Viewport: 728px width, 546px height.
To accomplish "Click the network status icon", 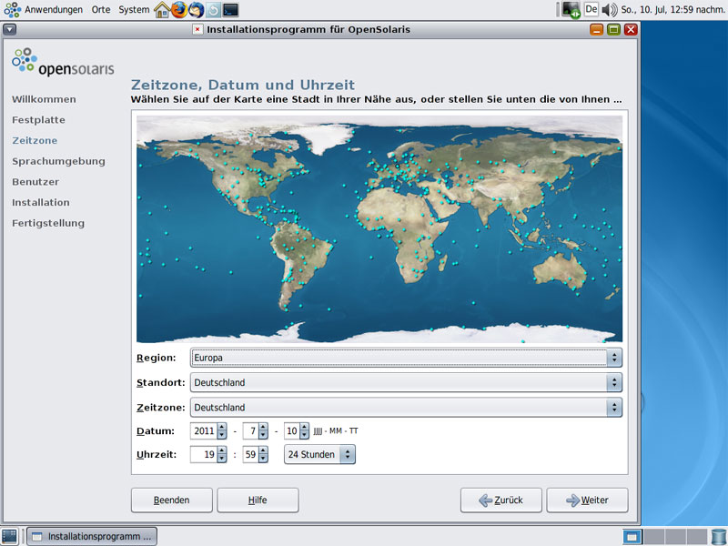I will pyautogui.click(x=571, y=10).
